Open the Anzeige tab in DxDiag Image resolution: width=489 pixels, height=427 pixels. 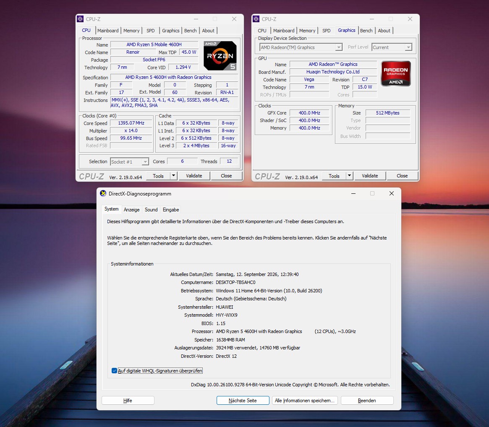click(x=132, y=210)
